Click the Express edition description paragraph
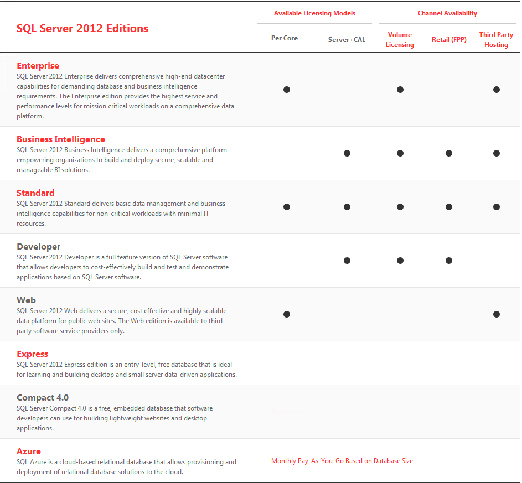Image resolution: width=522 pixels, height=483 pixels. tap(127, 369)
